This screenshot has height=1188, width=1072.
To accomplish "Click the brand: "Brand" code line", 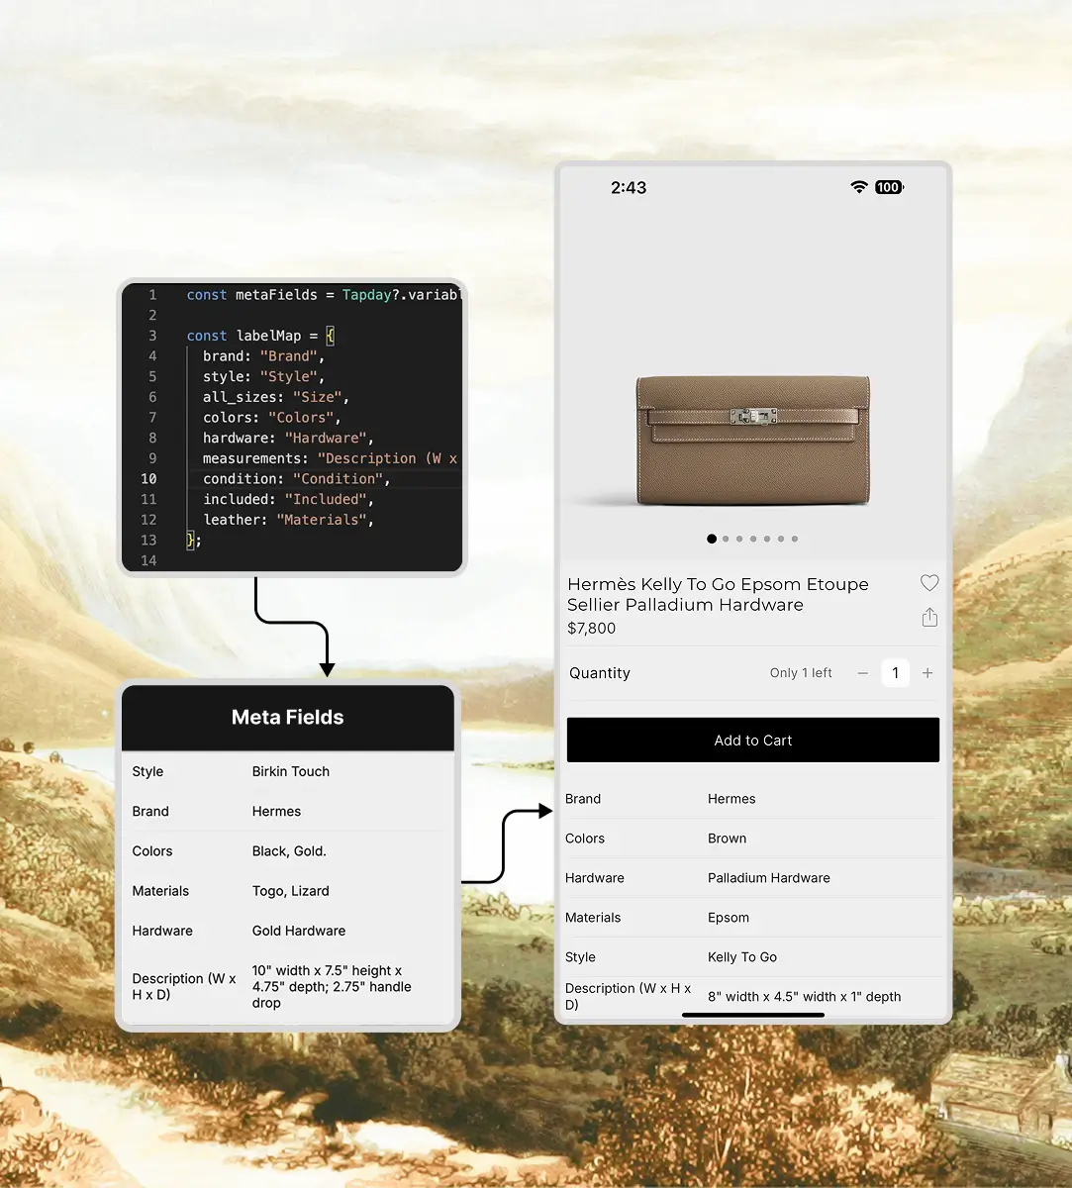I will point(264,356).
